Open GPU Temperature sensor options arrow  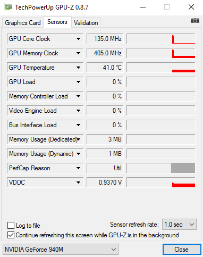(78, 68)
